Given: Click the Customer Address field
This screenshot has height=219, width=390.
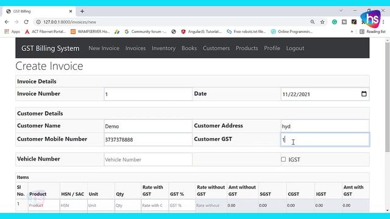Looking at the screenshot, I should tap(325, 126).
